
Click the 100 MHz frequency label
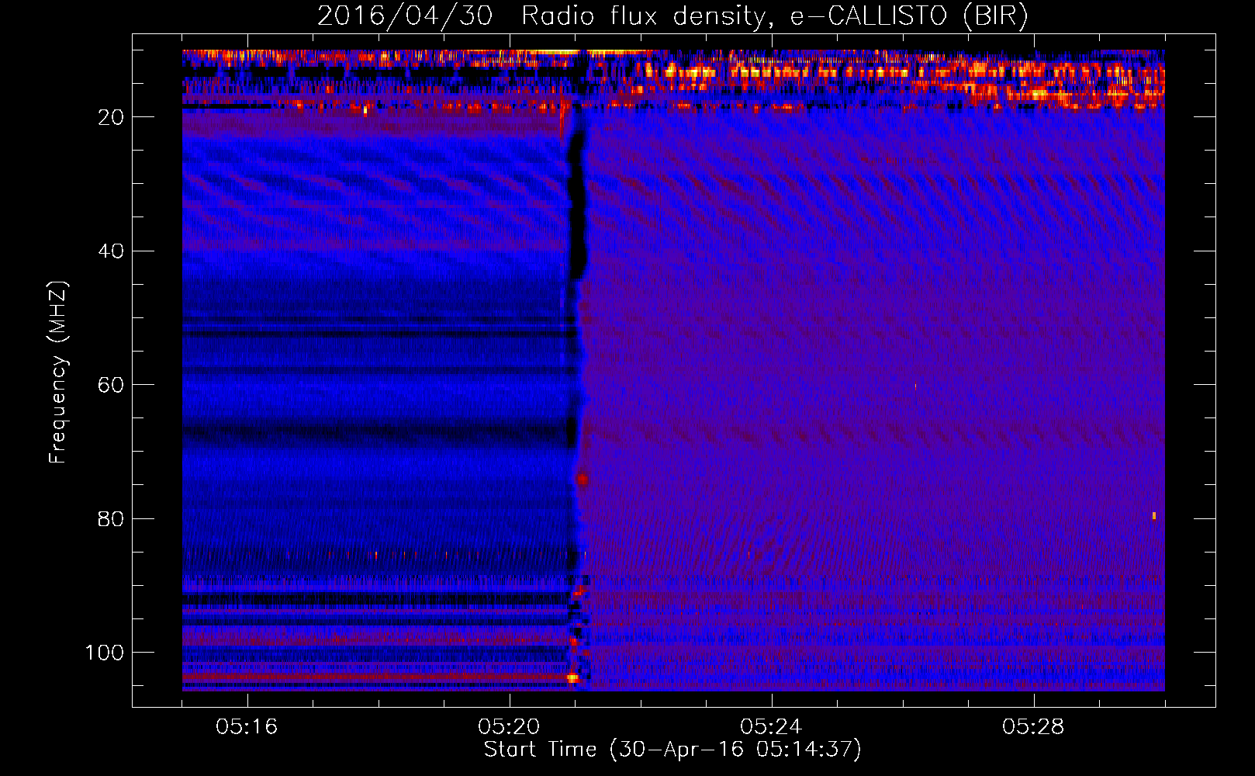(105, 653)
